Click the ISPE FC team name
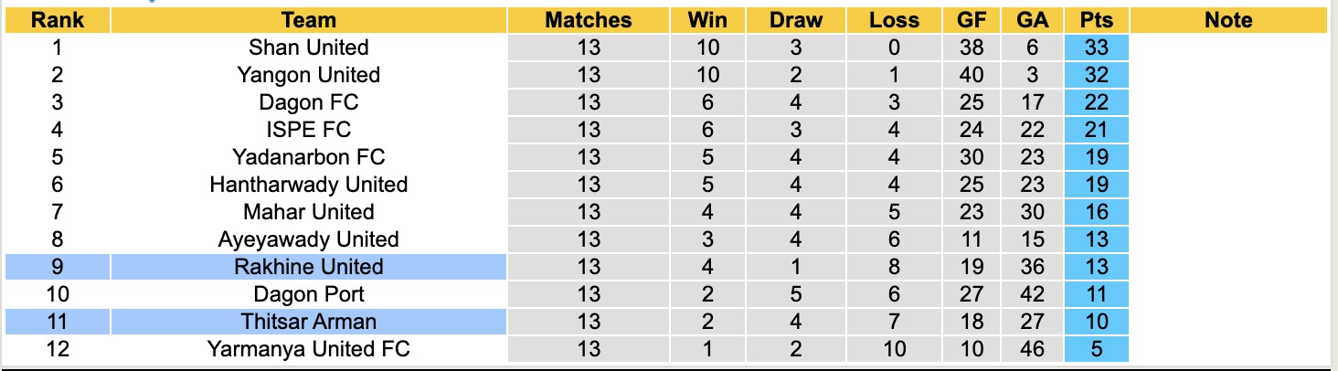 click(309, 130)
